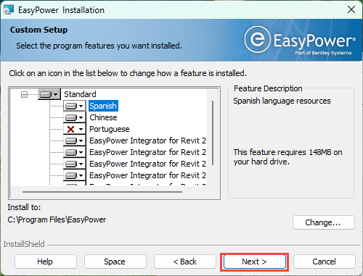
Task: Click Change... to alter install folder
Action: coord(324,222)
